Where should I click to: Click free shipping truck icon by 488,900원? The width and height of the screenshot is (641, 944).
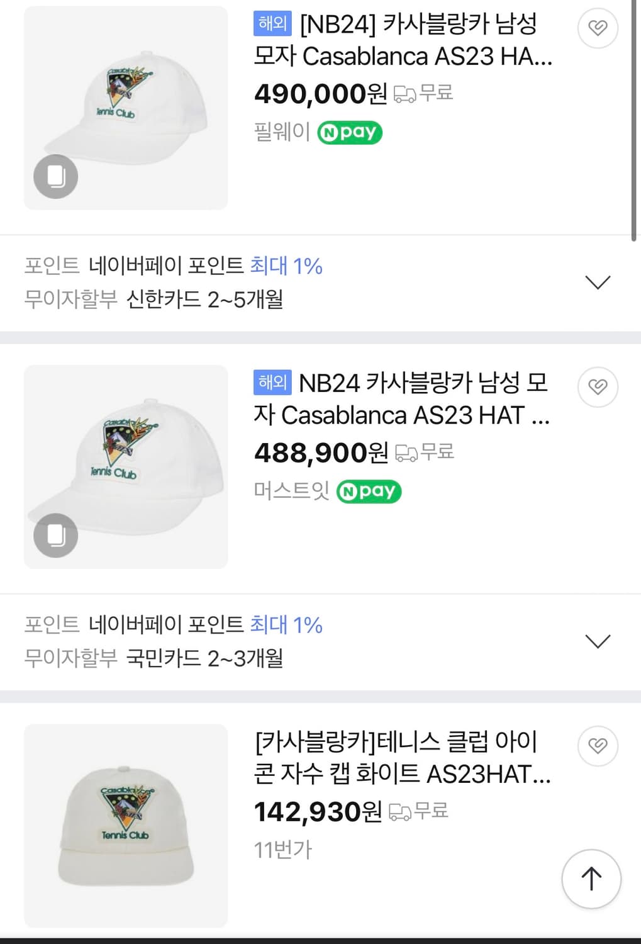click(406, 453)
